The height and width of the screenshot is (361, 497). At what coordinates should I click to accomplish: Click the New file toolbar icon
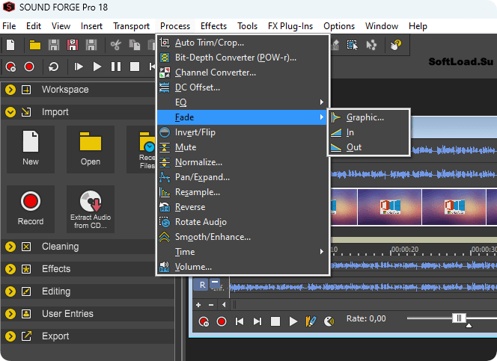pos(10,45)
